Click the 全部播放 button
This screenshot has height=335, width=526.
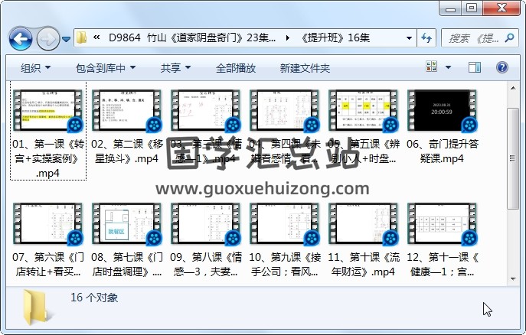(x=236, y=68)
